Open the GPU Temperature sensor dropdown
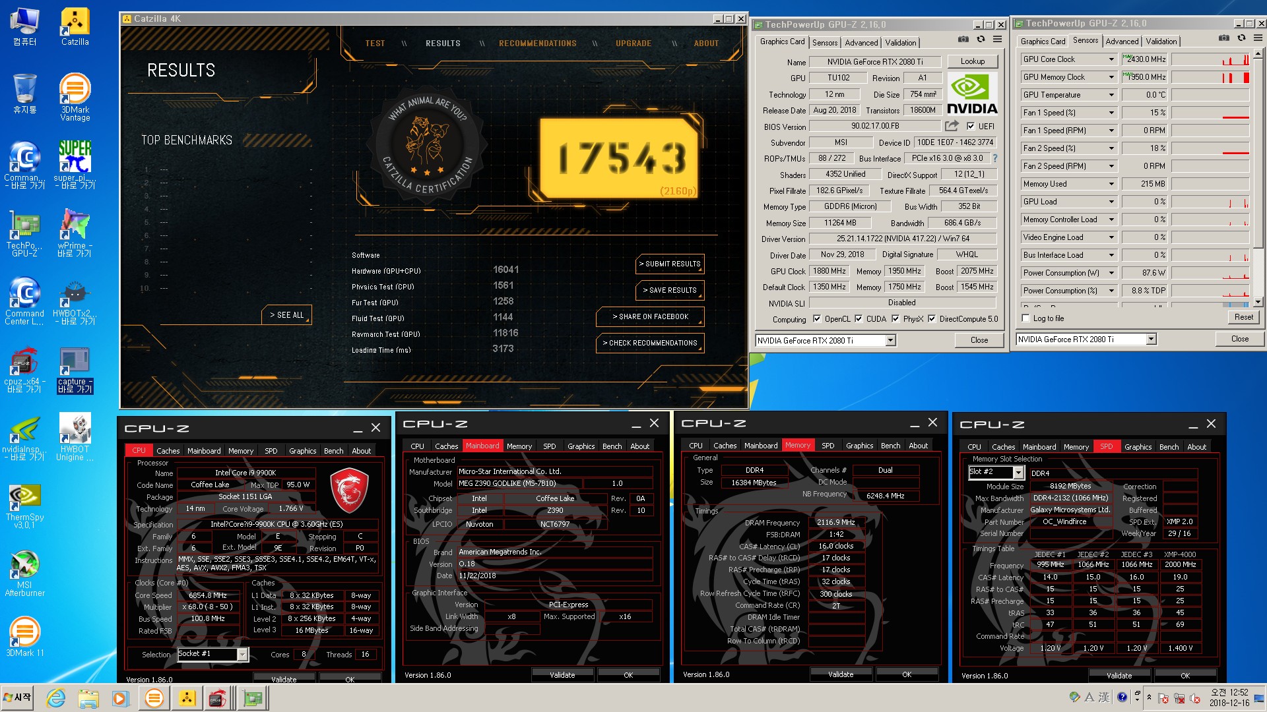Image resolution: width=1267 pixels, height=712 pixels. (1111, 95)
